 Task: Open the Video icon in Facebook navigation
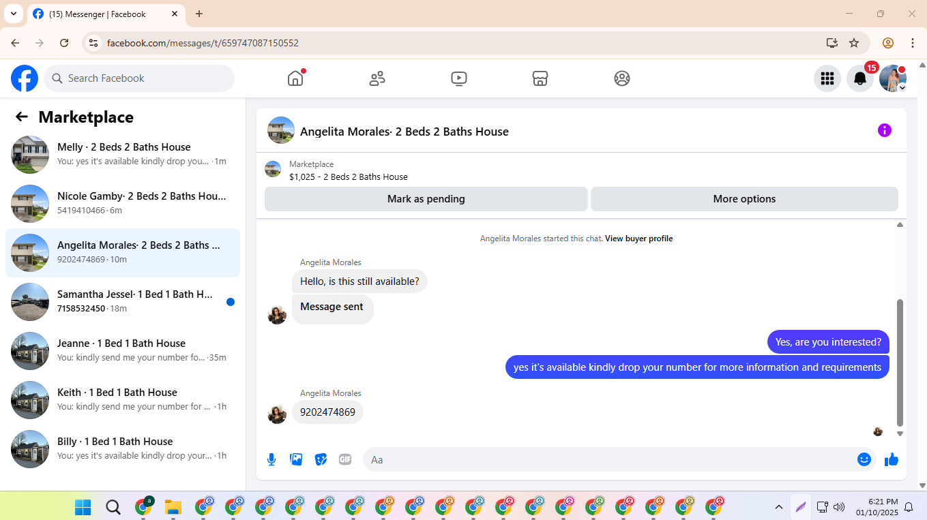[459, 78]
